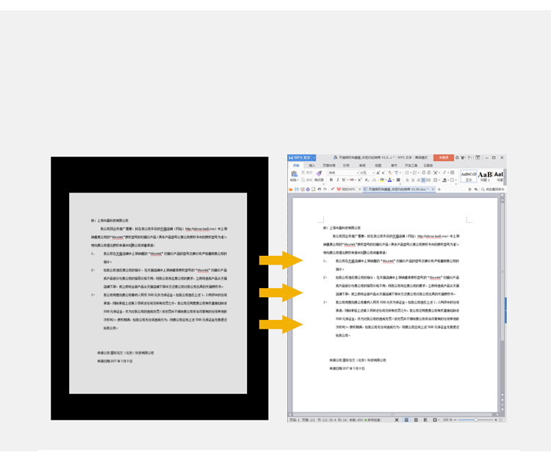Apply yellow text highlight color
The image size is (551, 461).
pos(382,179)
